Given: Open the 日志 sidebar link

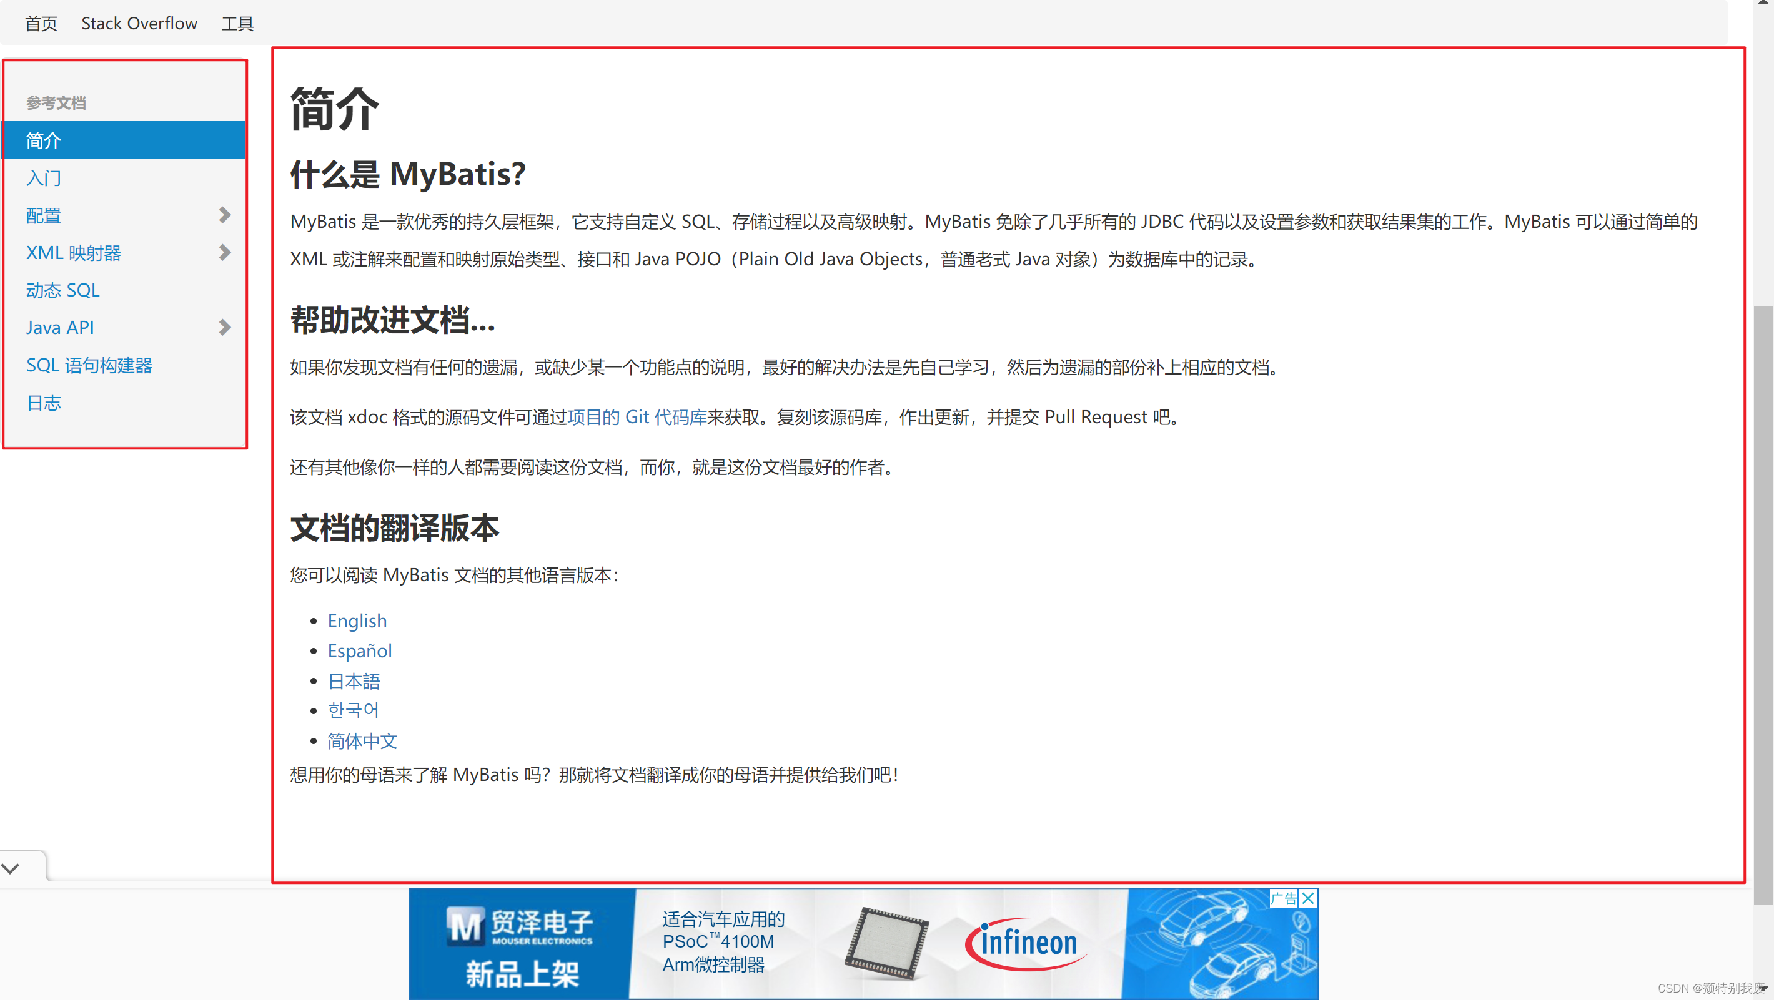Looking at the screenshot, I should [x=44, y=403].
